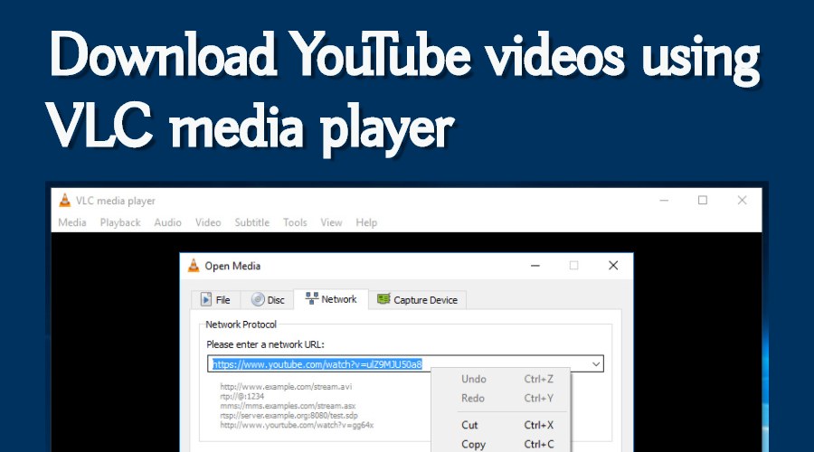Switch to the File tab
Viewport: 814px width, 452px height.
pyautogui.click(x=215, y=300)
